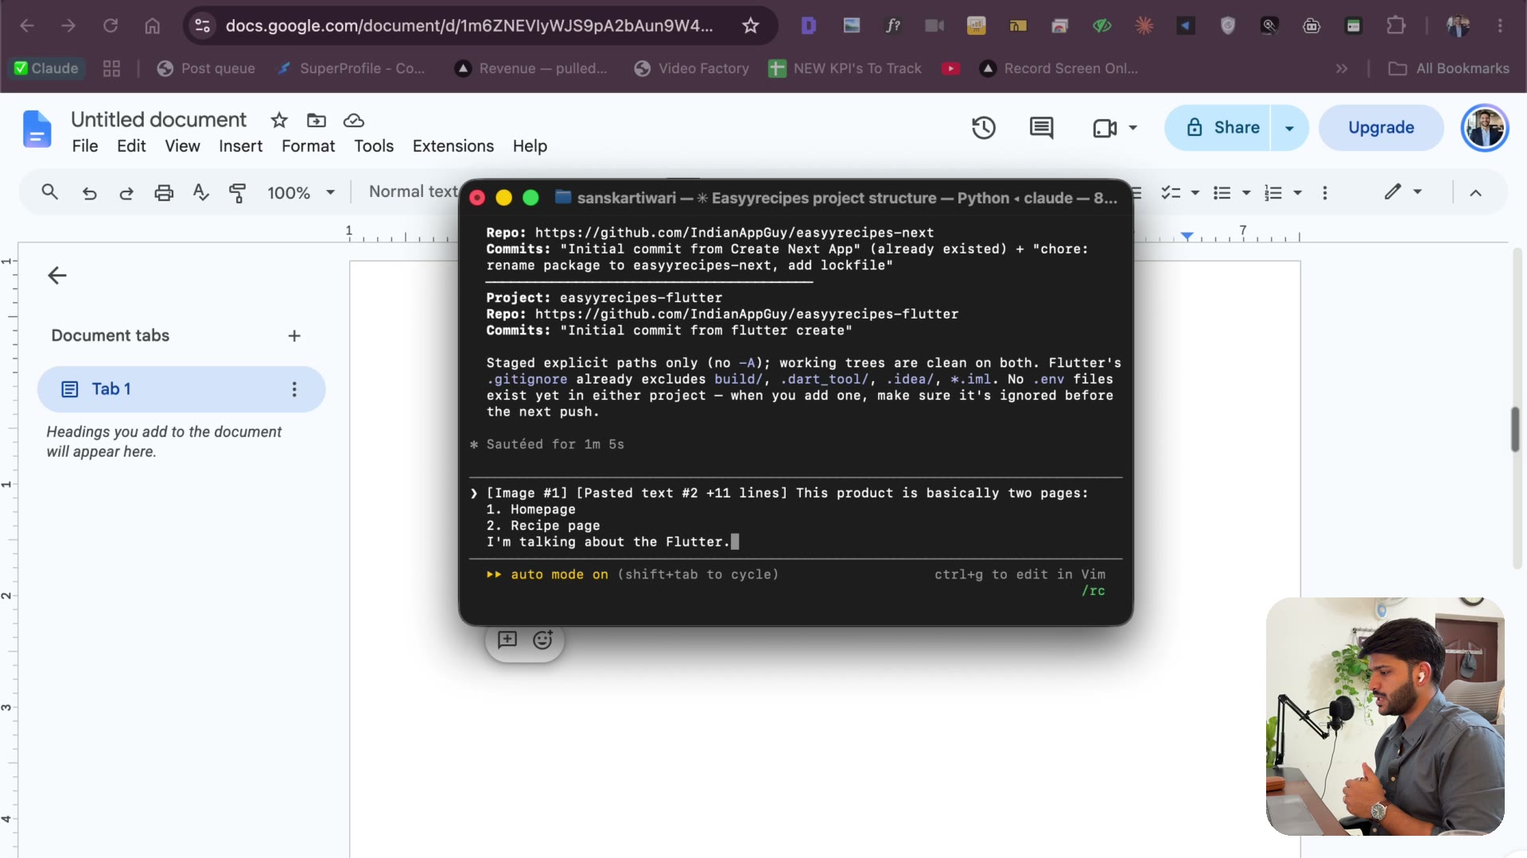Open the Google Docs home icon
The height and width of the screenshot is (858, 1527).
click(37, 129)
